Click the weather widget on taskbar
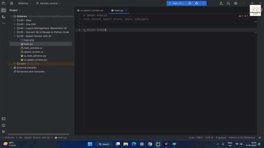 pos(10,144)
